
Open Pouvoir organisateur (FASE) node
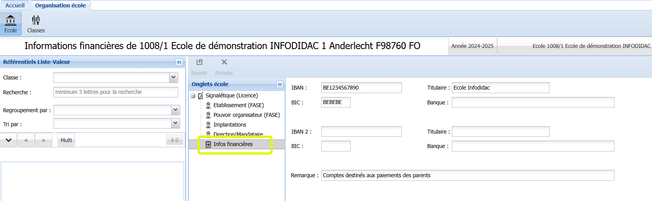pyautogui.click(x=246, y=115)
